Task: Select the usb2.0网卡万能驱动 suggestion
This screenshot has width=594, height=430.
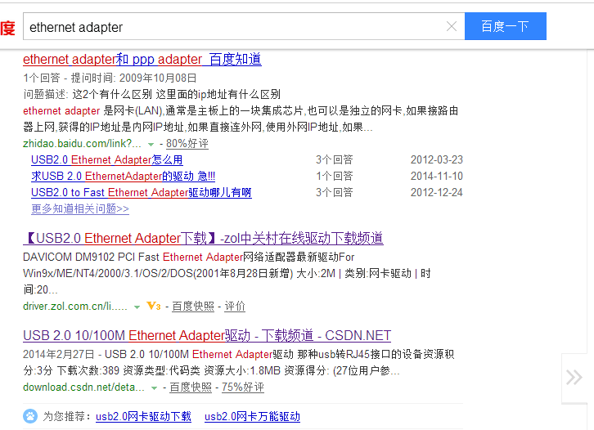Action: pos(252,417)
